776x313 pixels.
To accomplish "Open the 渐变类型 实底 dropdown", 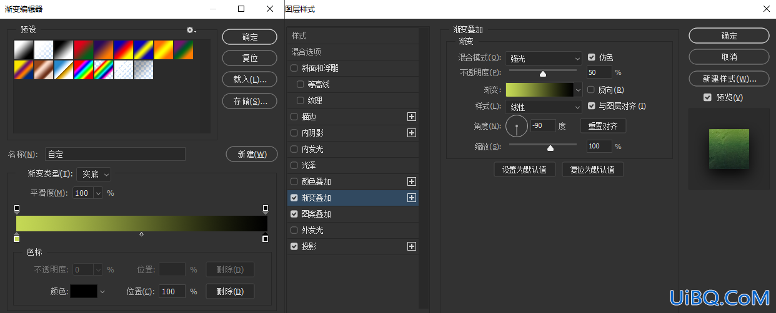I will [95, 174].
